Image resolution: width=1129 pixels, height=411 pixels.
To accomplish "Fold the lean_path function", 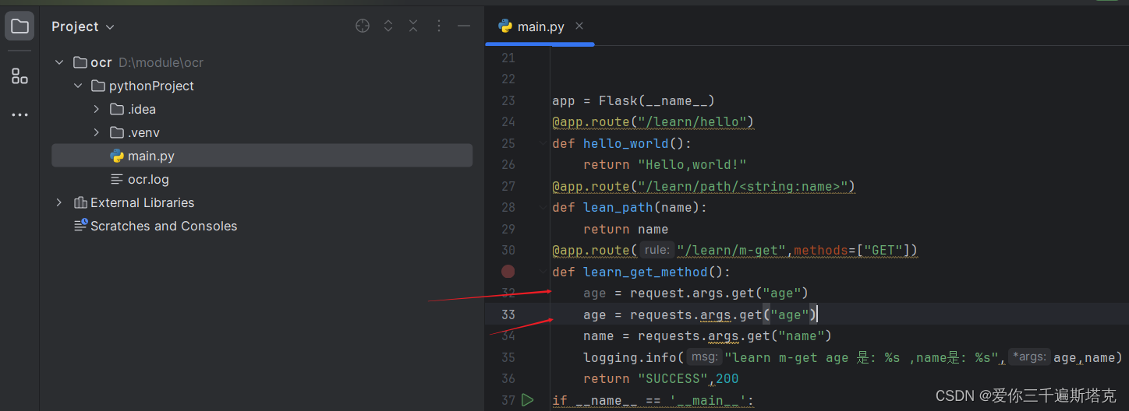I will pos(543,207).
